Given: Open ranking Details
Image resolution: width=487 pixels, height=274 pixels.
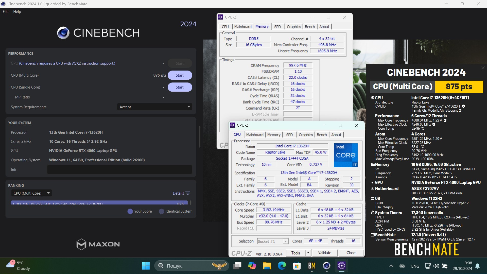Looking at the screenshot, I should pos(178,193).
